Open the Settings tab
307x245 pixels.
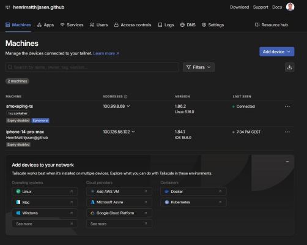click(x=213, y=25)
